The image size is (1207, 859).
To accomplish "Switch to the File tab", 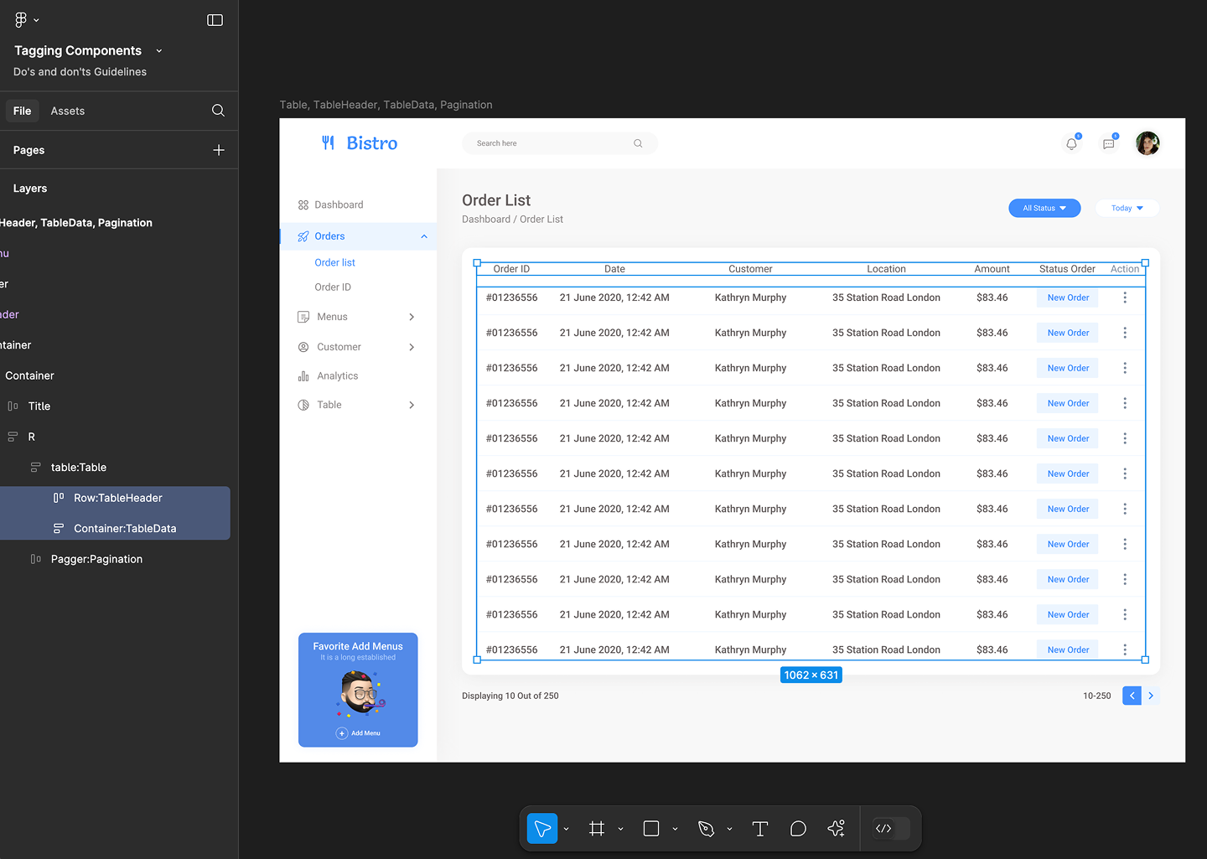I will pos(23,111).
